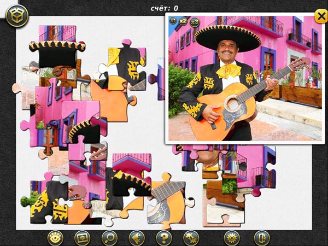Screen dimensions: 328x246
Task: Select the magnifying glass tool
Action: (x=109, y=238)
